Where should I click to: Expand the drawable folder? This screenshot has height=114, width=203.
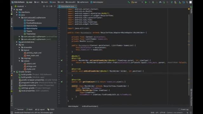point(19,47)
